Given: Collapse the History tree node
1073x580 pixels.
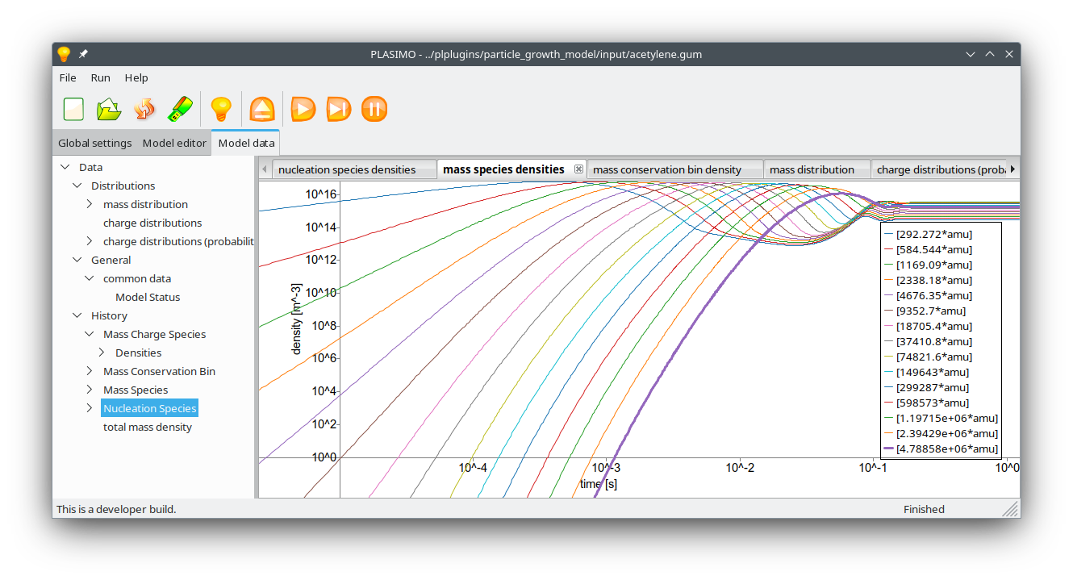Looking at the screenshot, I should click(77, 315).
